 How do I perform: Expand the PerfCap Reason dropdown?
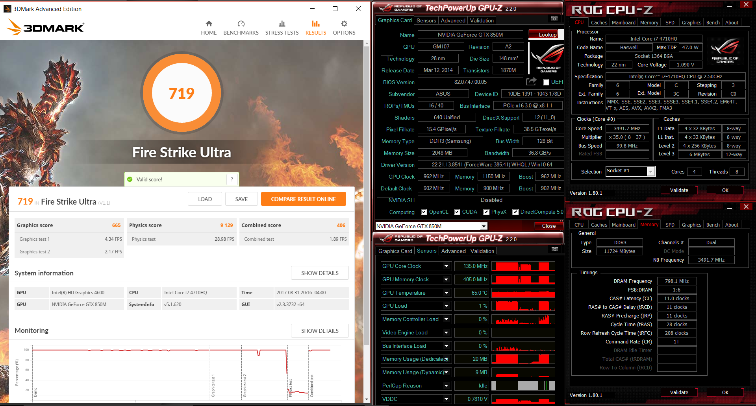click(446, 386)
